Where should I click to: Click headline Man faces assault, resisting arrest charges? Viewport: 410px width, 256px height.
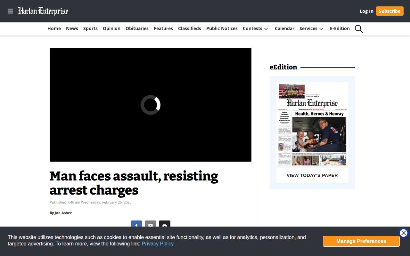[x=134, y=183]
